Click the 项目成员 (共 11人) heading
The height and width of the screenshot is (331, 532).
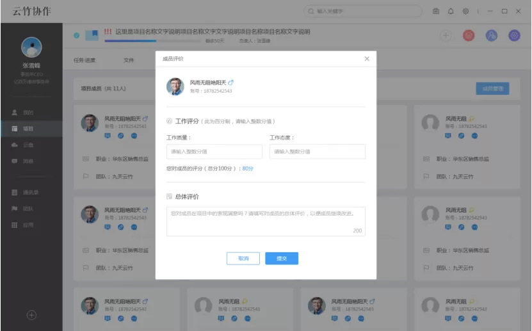click(103, 88)
